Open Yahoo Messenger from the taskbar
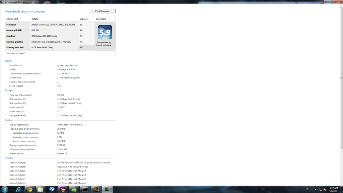Image resolution: width=343 pixels, height=193 pixels. pos(63,189)
